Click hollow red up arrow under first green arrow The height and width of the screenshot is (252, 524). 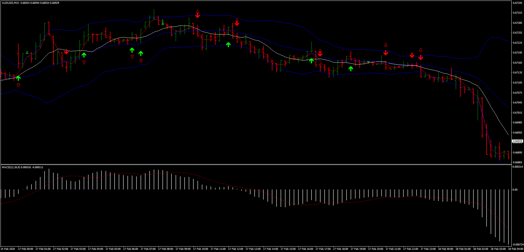(x=18, y=85)
